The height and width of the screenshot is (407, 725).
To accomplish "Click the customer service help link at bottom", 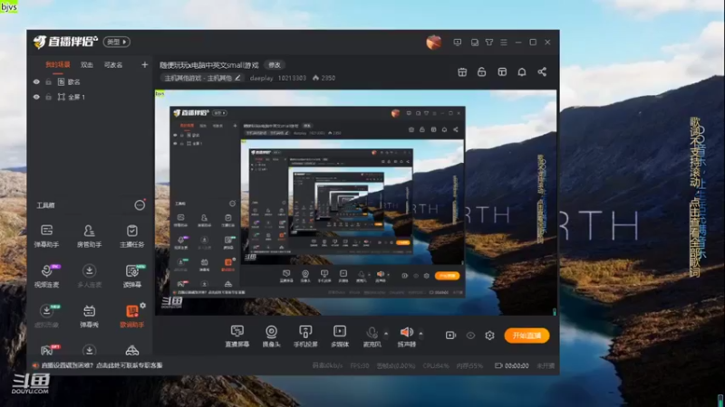I will (x=101, y=365).
